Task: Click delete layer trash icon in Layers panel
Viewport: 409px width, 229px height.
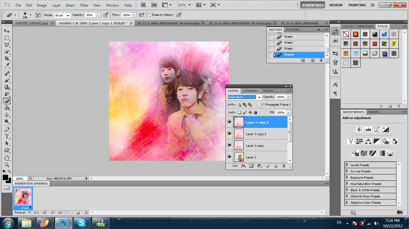Action: point(283,166)
